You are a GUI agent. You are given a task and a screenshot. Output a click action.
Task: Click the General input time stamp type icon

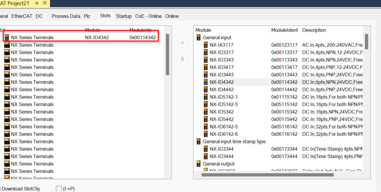198,142
